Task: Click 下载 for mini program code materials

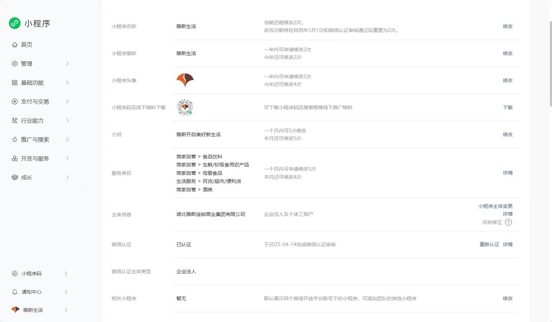Action: (508, 107)
